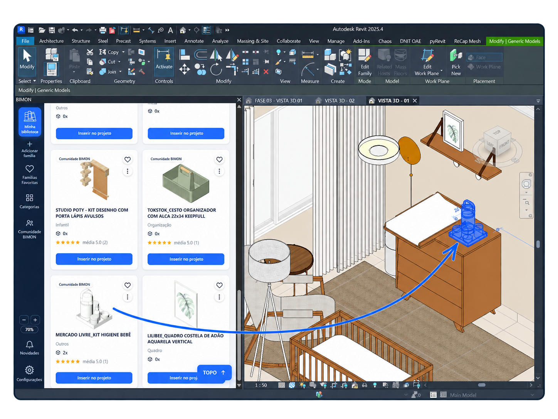Open Famílias Favoritas in sidebar
The image size is (558, 419).
(x=30, y=174)
